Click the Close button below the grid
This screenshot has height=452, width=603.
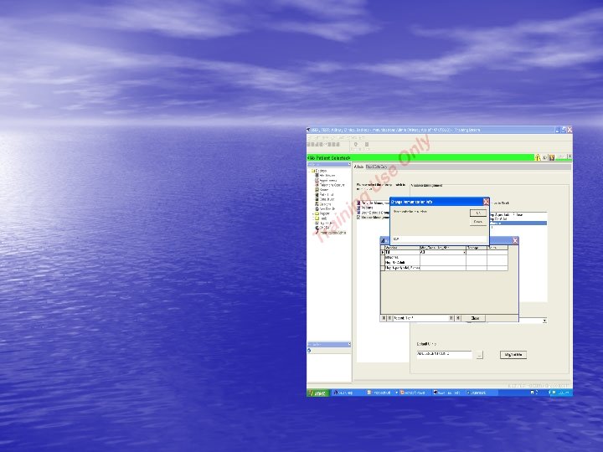tap(475, 318)
